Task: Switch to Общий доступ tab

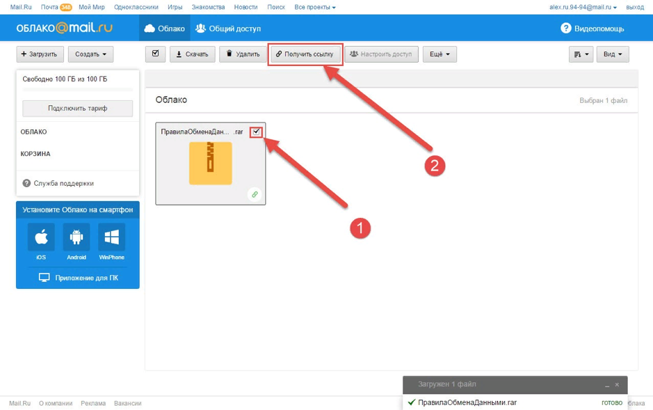Action: (228, 29)
